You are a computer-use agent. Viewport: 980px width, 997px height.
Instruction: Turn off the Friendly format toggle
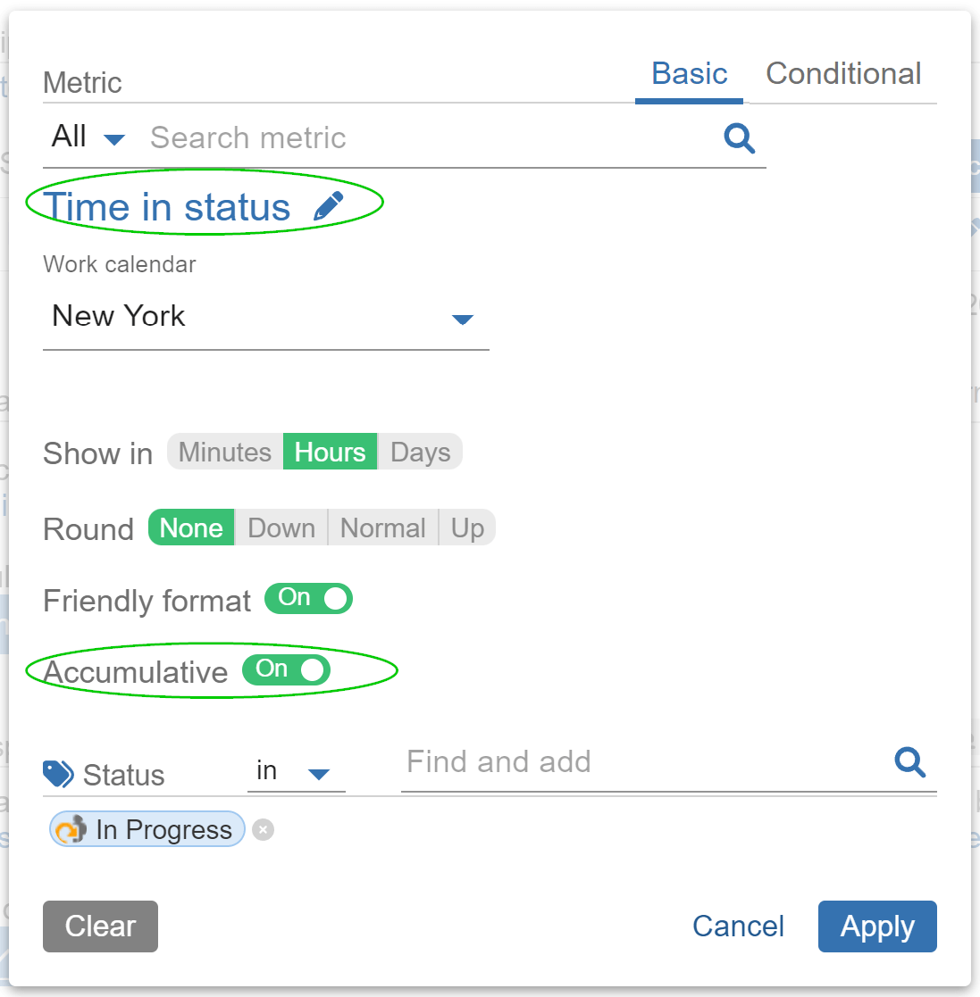[308, 598]
